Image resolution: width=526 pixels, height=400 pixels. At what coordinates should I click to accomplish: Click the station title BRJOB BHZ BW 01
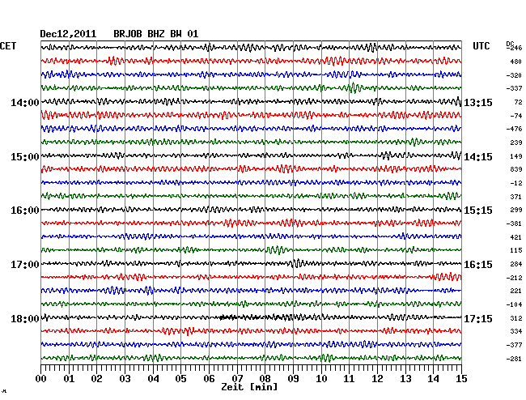point(156,34)
